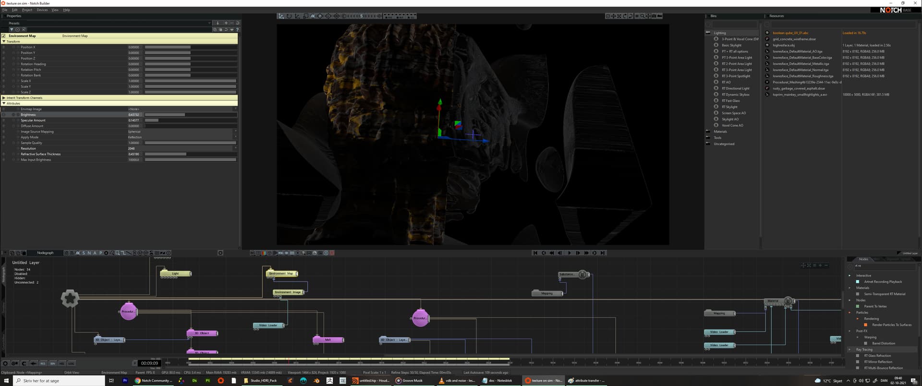The image size is (922, 386).
Task: Click the gear icon above nodegraph center
Action: coord(220,253)
